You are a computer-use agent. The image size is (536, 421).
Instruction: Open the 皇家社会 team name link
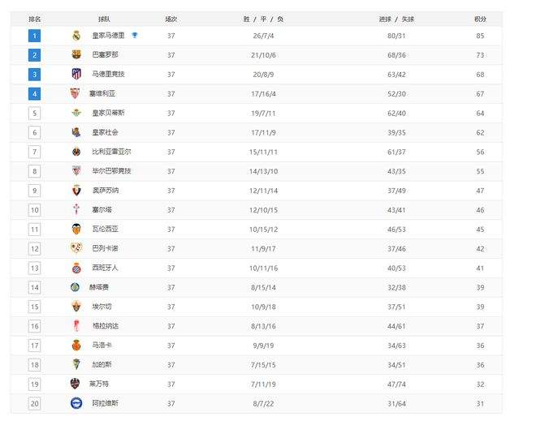pos(105,132)
